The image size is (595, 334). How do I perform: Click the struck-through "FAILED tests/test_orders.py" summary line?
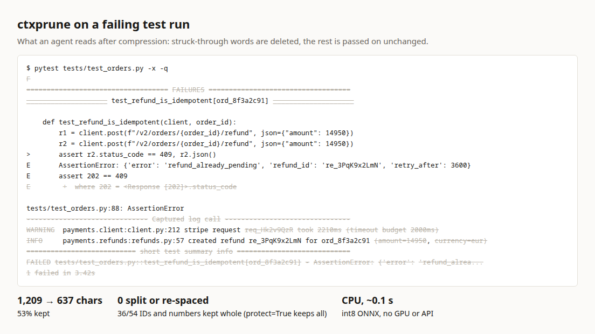[254, 262]
